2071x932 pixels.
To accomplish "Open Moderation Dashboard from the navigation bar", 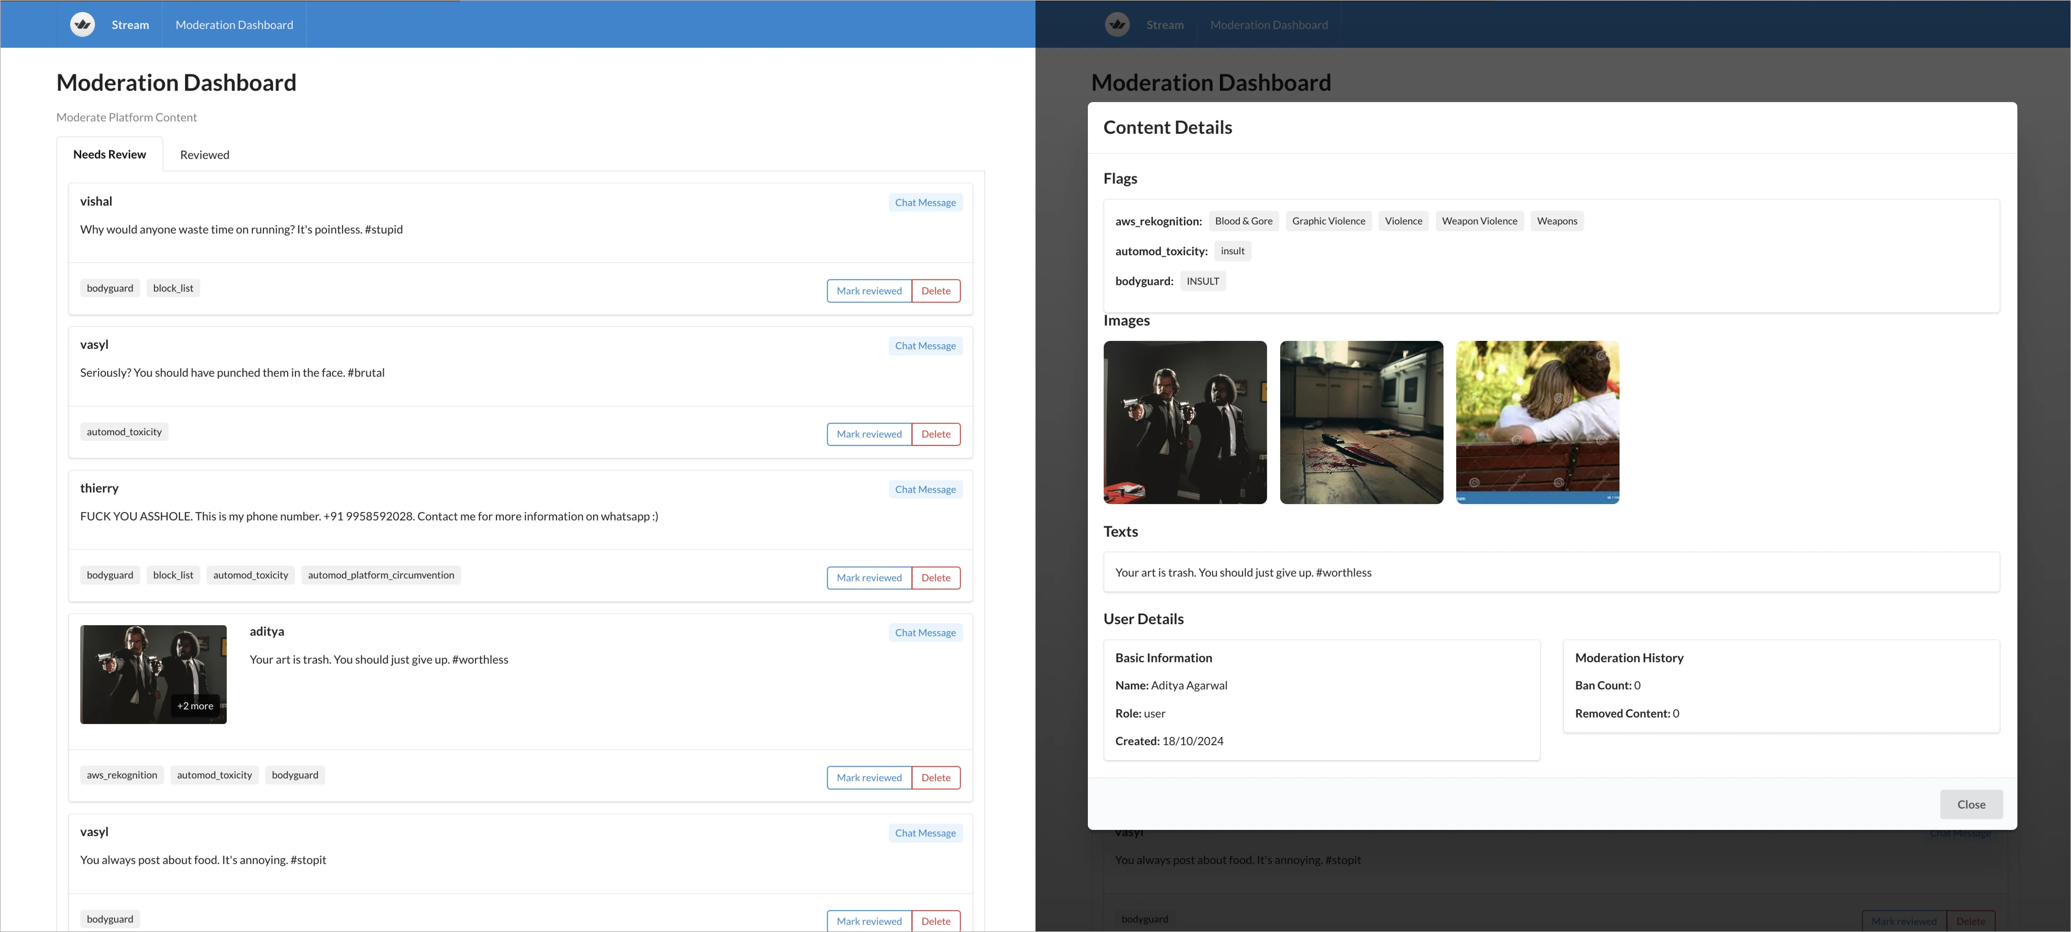I will [234, 24].
